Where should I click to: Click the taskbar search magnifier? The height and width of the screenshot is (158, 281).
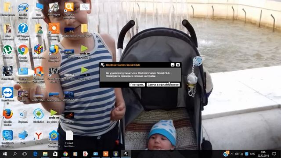pos(15,154)
